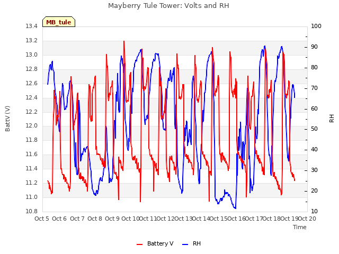
Task: Click the 10.8 voltage tick label
Action: 31,211
